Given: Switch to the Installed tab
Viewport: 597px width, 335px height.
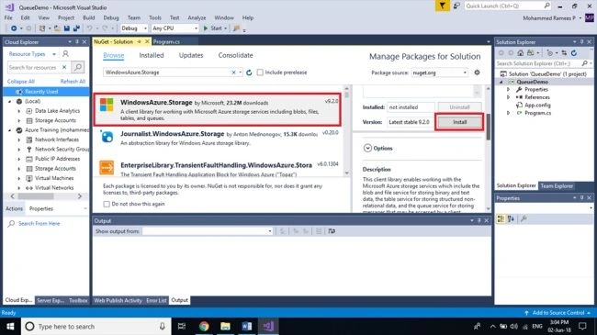Looking at the screenshot, I should tap(152, 55).
